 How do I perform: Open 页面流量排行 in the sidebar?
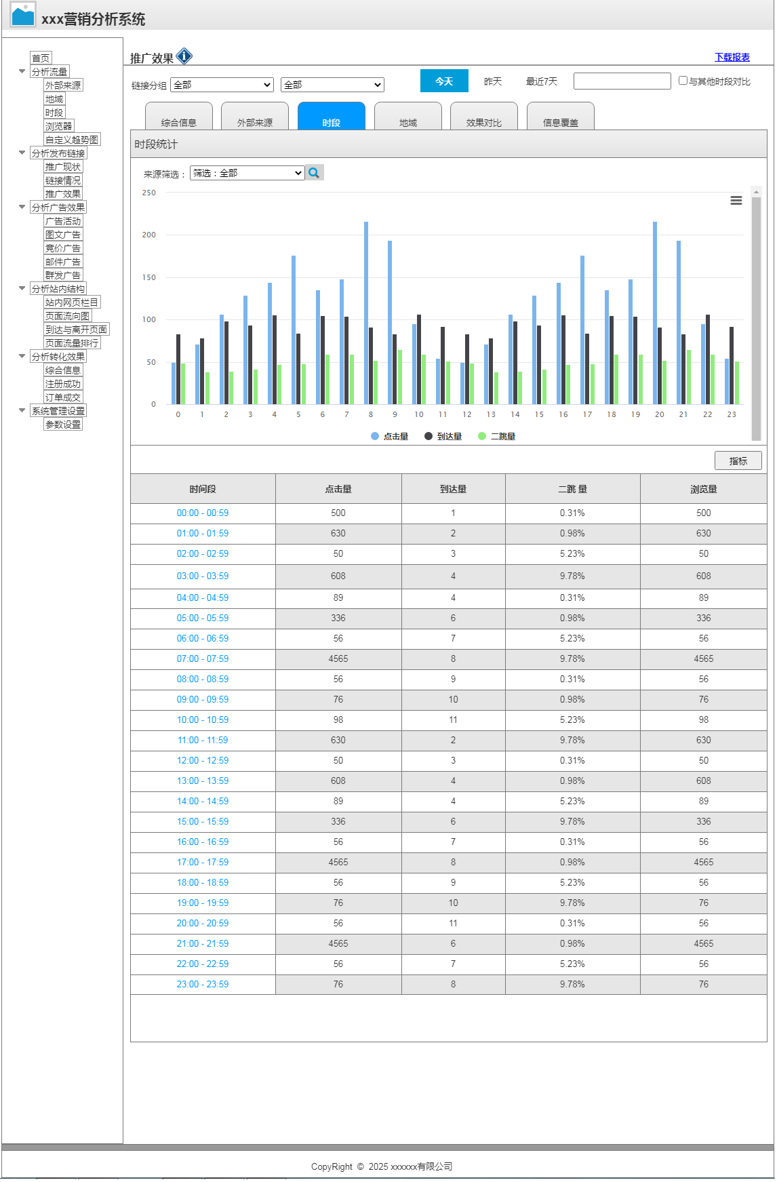72,343
